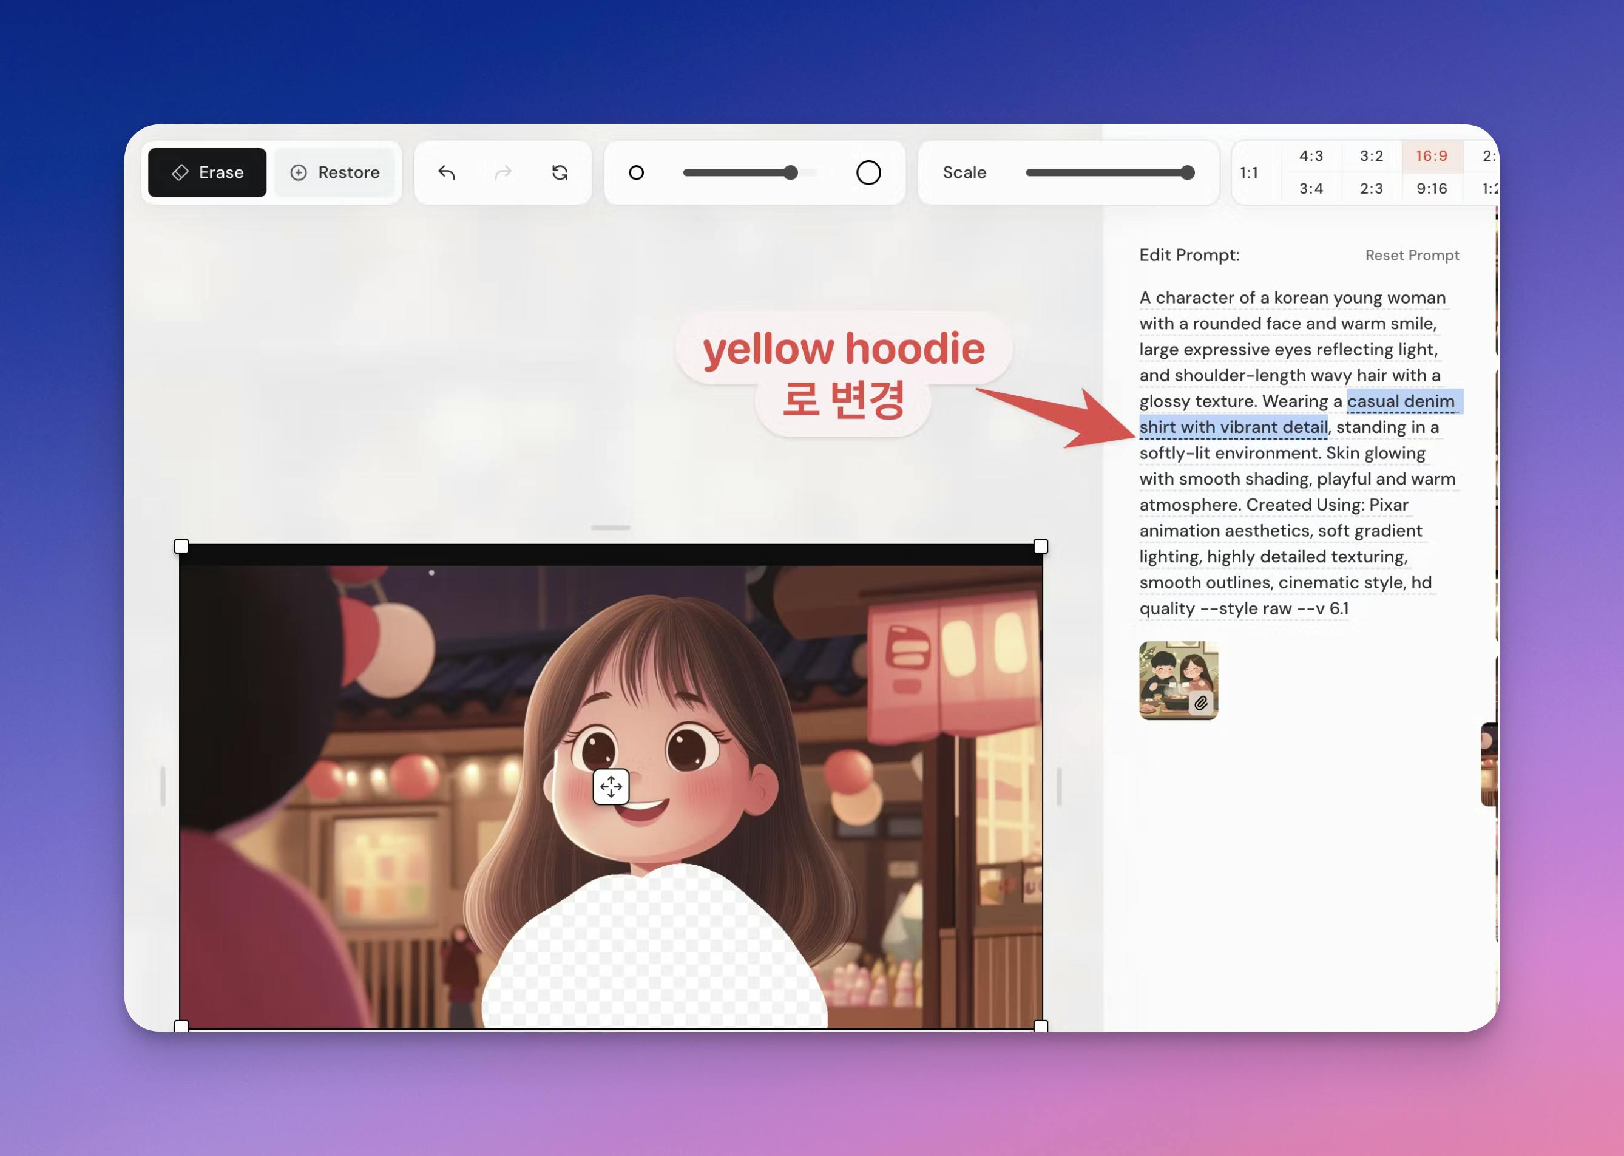Pick the 2:3 aspect ratio
This screenshot has width=1624, height=1156.
click(x=1371, y=189)
